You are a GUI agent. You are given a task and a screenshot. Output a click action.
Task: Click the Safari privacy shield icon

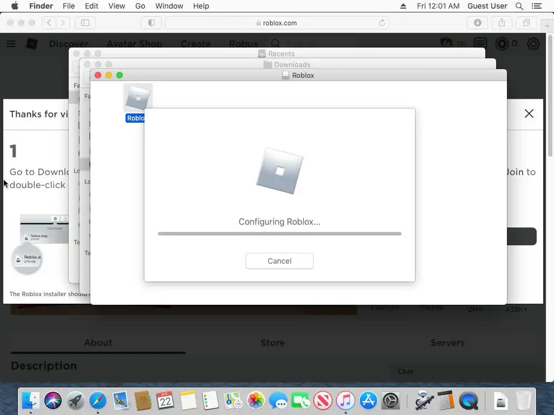click(151, 23)
